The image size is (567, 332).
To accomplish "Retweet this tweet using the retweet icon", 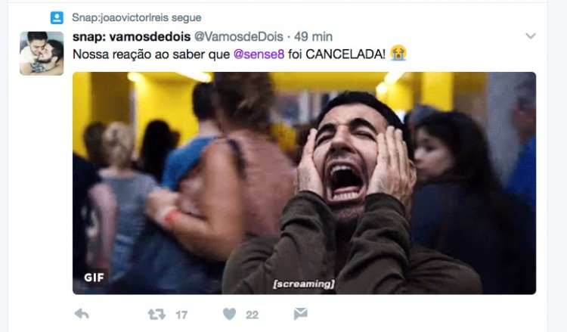I will (x=156, y=315).
